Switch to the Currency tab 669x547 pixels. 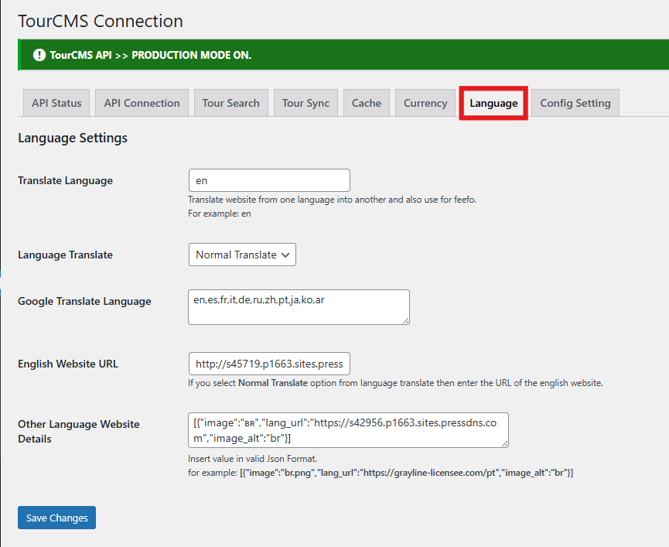tap(425, 103)
